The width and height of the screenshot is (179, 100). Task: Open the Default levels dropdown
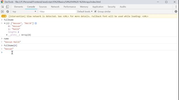(85, 12)
